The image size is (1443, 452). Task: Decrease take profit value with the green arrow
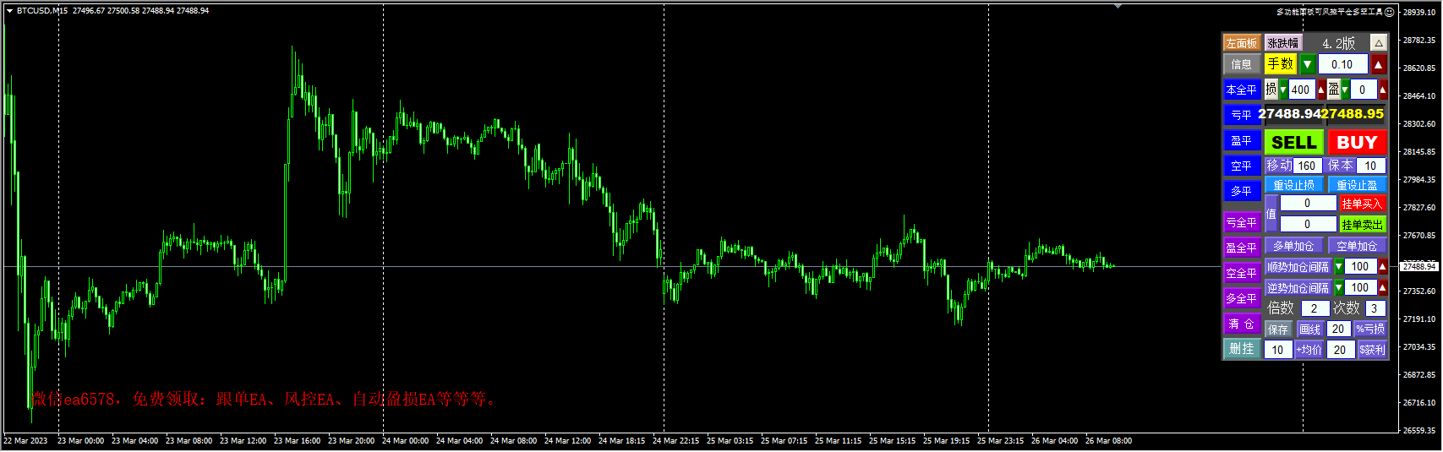click(x=1345, y=90)
